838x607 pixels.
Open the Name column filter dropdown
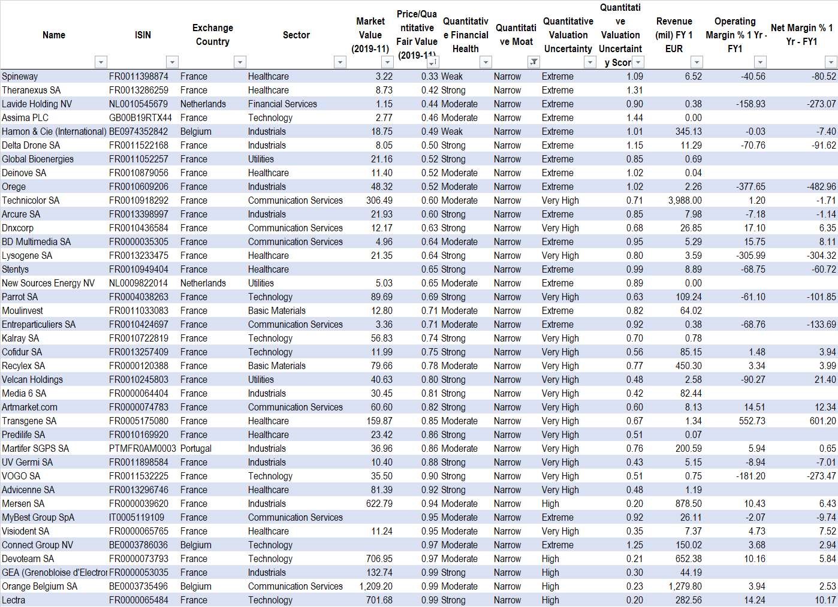tap(101, 62)
